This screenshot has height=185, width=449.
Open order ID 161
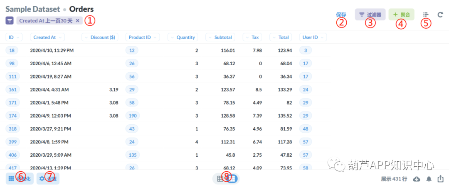12,90
